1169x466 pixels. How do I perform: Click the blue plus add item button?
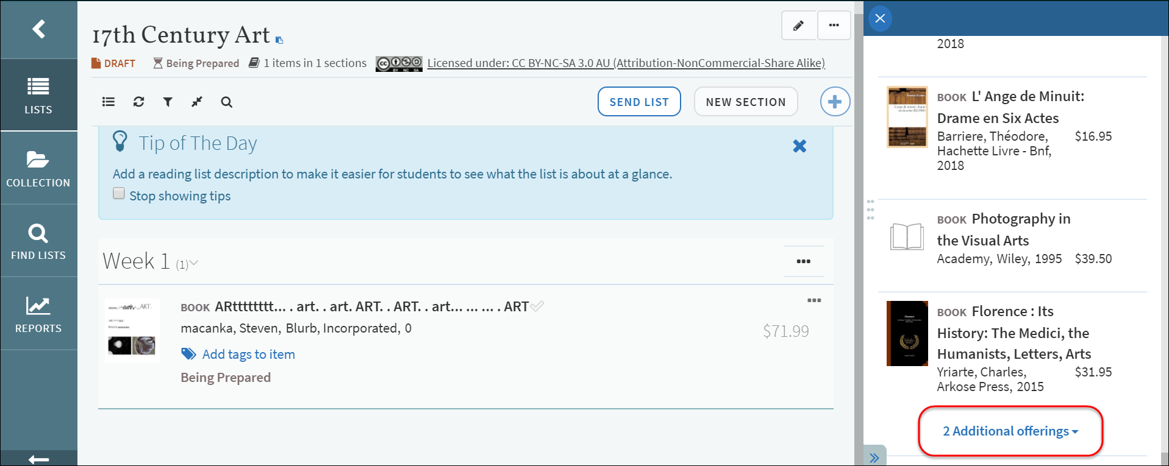[x=834, y=102]
